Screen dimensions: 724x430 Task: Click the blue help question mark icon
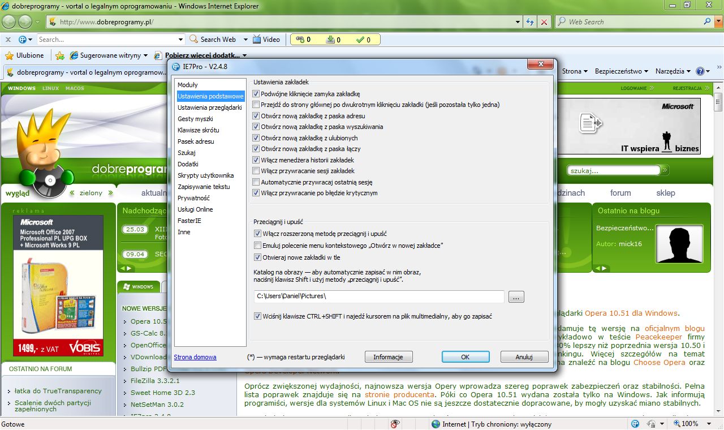[x=700, y=71]
